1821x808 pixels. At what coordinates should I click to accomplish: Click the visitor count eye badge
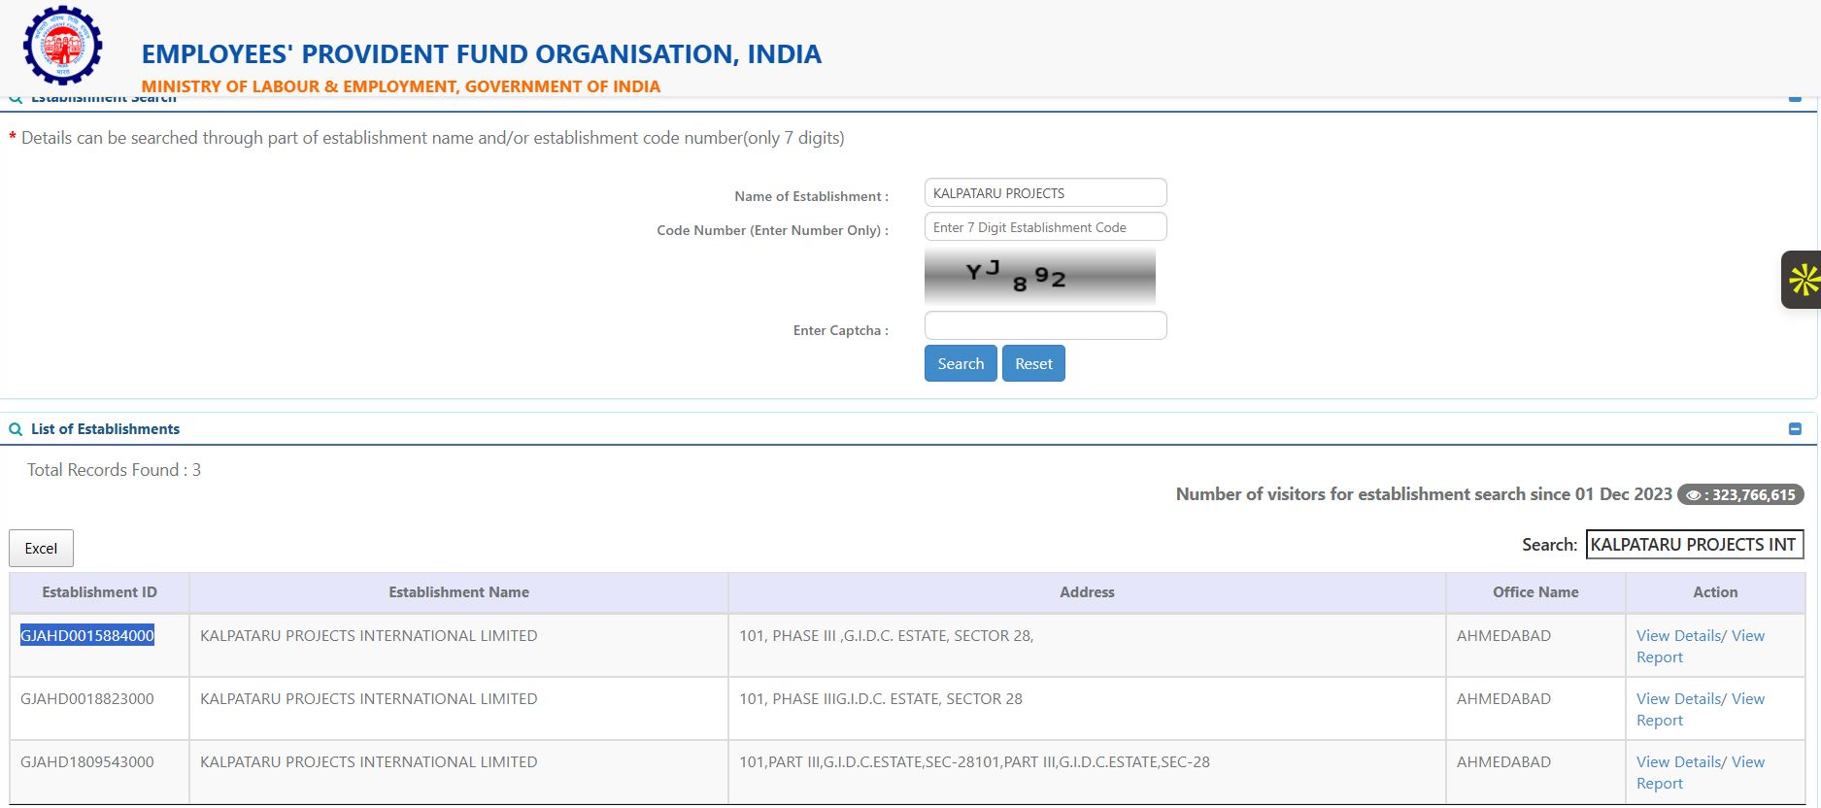1740,494
